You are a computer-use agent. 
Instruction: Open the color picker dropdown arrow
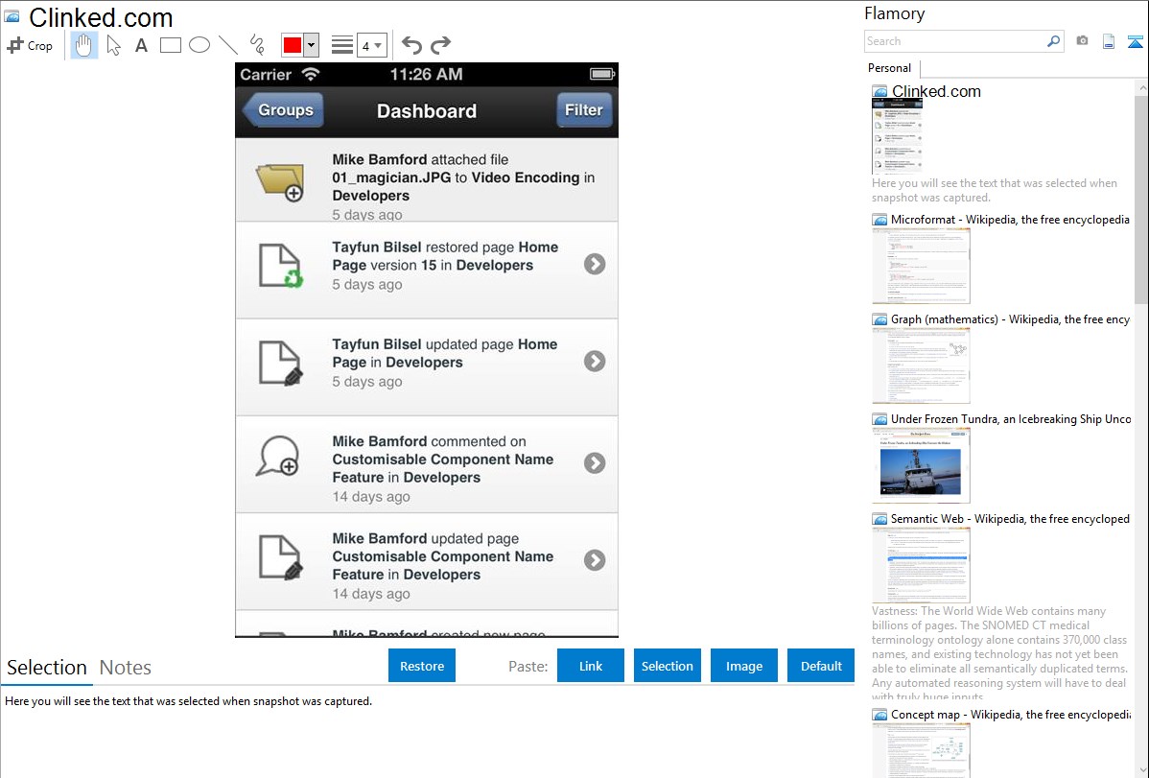312,45
